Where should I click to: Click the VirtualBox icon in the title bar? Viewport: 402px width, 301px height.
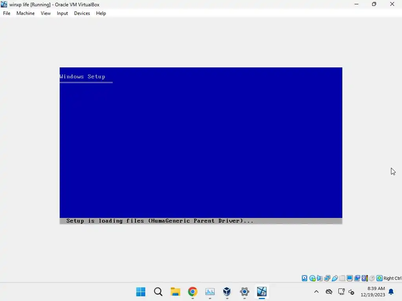click(4, 4)
